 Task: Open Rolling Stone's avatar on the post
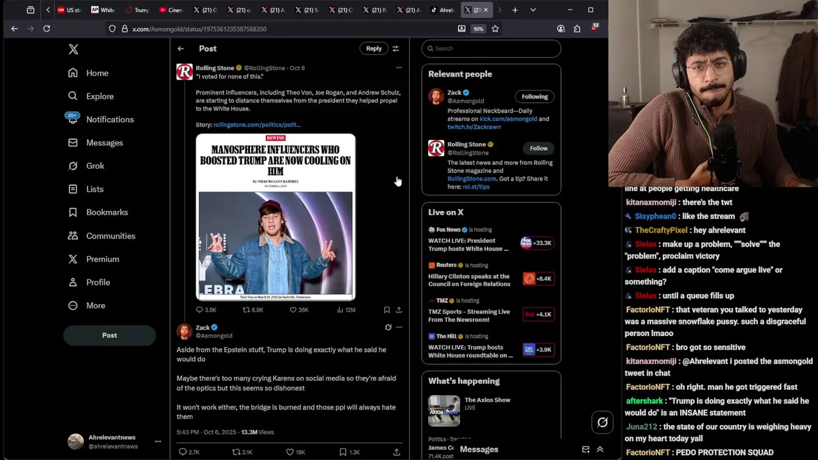coord(185,72)
